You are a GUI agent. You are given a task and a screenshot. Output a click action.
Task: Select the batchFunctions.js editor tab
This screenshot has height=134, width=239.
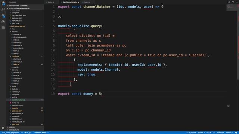pyautogui.click(x=70, y=2)
